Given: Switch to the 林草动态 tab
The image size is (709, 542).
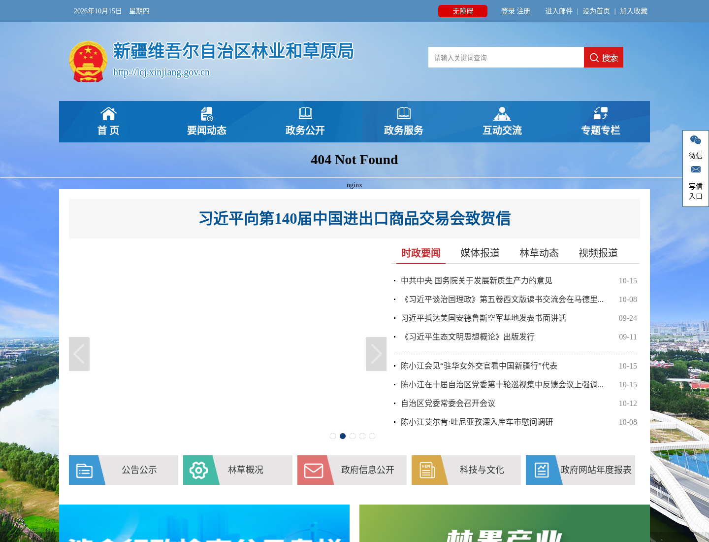Looking at the screenshot, I should tap(539, 253).
